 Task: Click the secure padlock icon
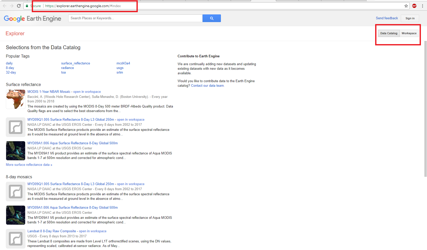[x=27, y=6]
